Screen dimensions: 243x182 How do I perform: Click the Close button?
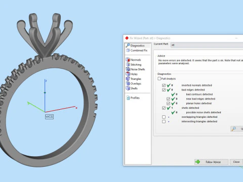[236, 162]
